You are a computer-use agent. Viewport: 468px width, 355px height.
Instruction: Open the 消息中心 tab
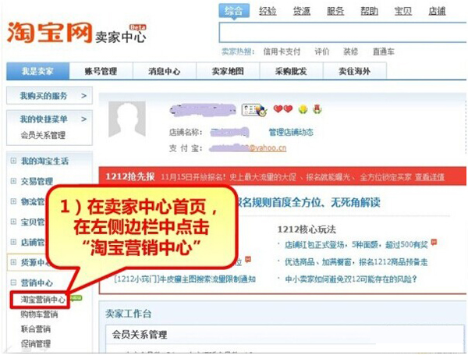tap(165, 71)
